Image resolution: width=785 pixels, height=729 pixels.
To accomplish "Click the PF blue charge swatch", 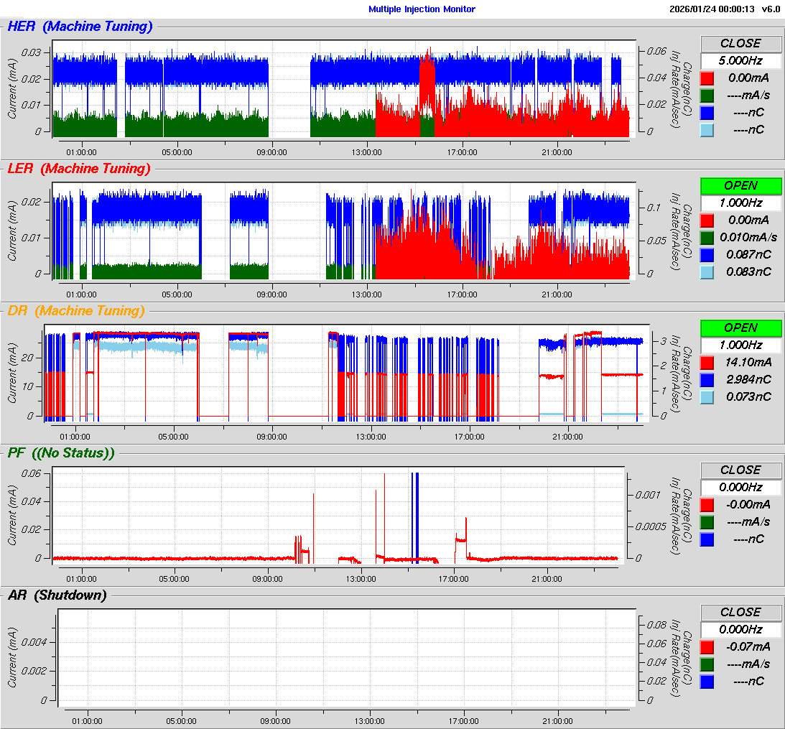I will [x=707, y=539].
